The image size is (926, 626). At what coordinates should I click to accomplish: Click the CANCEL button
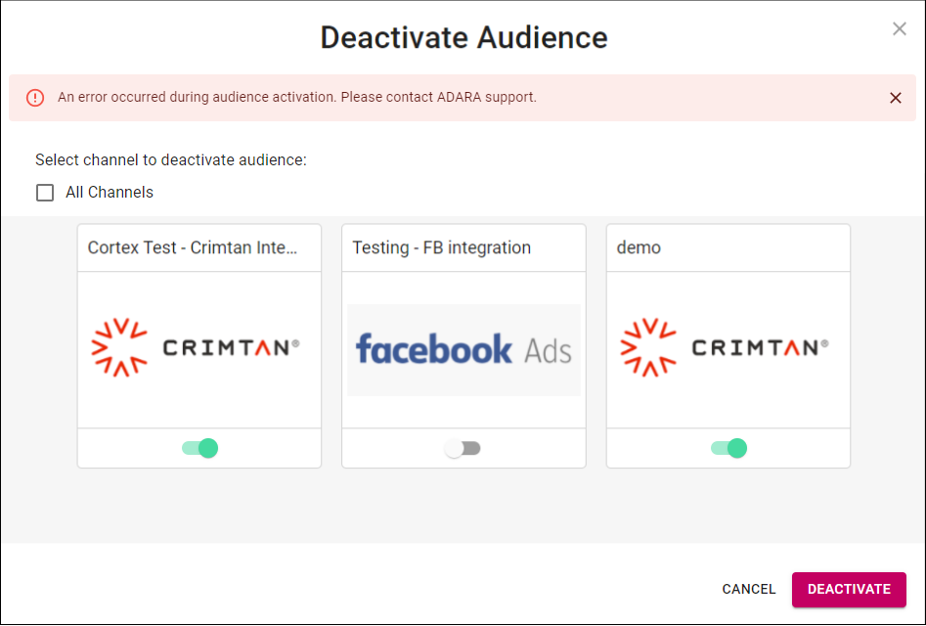pyautogui.click(x=749, y=589)
